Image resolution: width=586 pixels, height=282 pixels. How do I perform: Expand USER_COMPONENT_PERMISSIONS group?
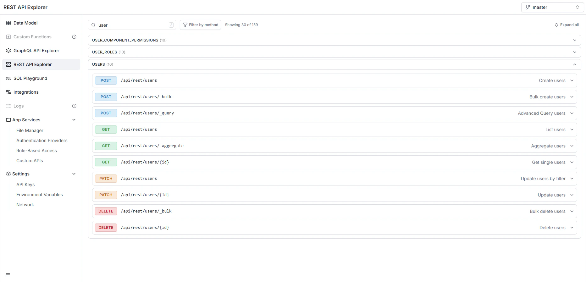(334, 40)
